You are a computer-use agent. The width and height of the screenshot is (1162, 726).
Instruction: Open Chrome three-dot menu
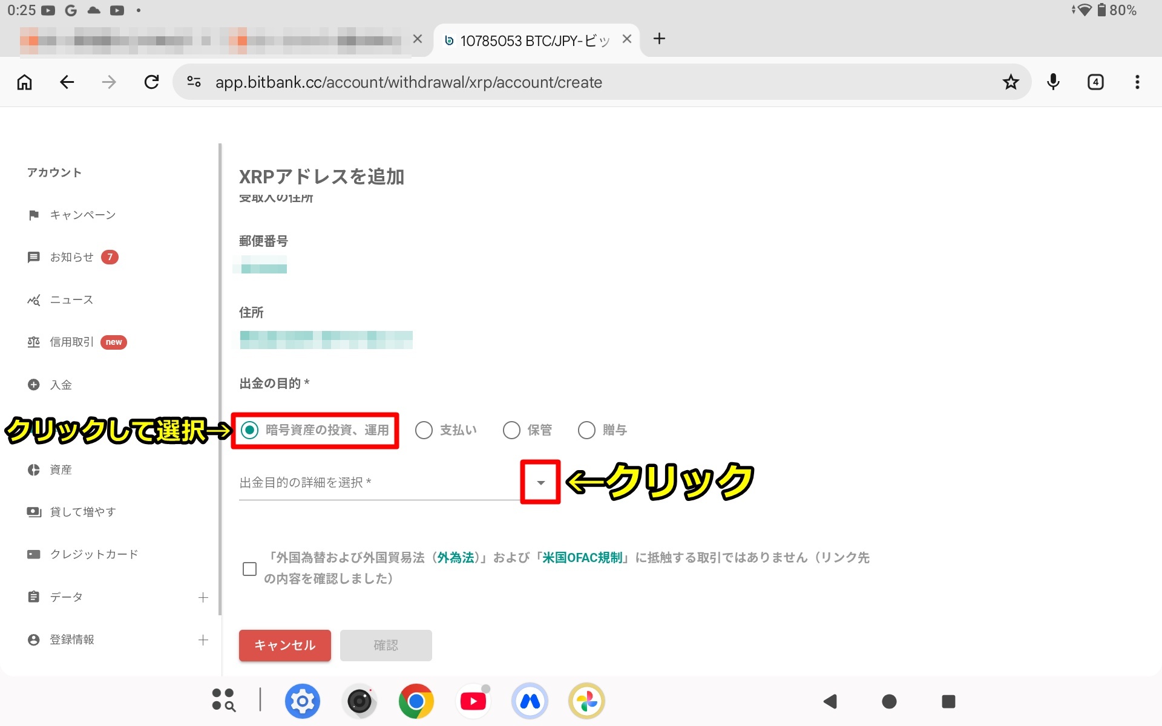(x=1137, y=82)
